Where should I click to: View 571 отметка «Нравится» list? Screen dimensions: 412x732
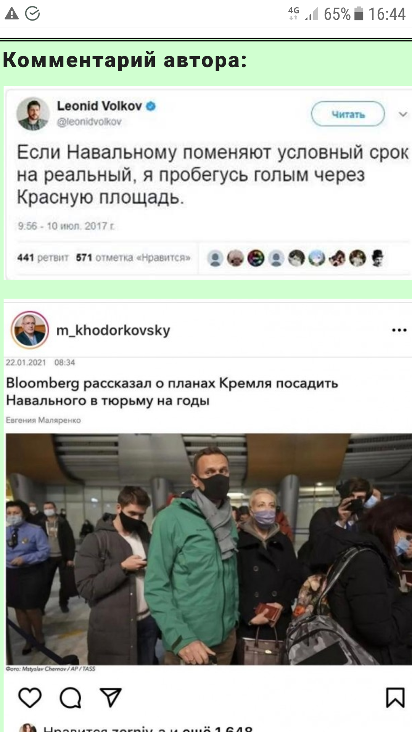tap(133, 258)
